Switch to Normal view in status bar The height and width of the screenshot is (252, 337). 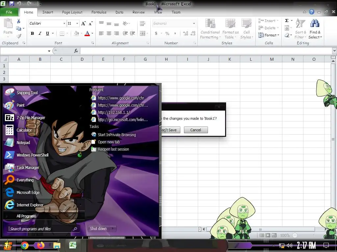[x=262, y=235]
